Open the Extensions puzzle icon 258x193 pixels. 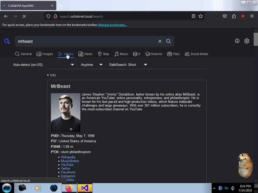234,16
